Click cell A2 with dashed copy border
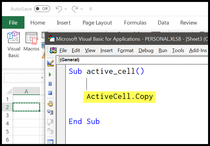The image size is (210, 146). tap(26, 107)
